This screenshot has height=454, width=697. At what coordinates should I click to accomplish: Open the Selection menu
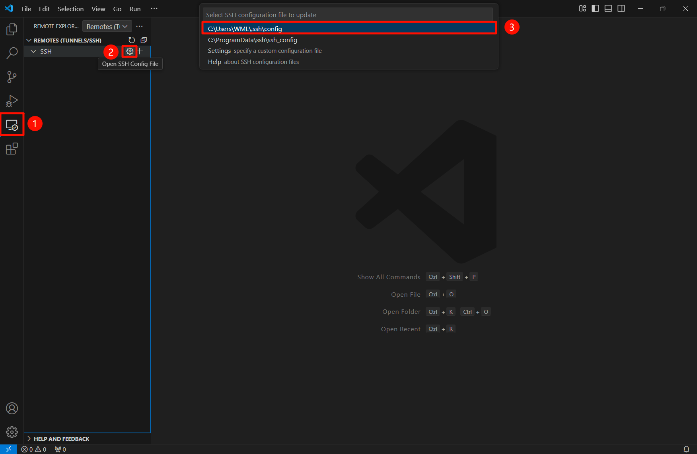click(70, 9)
